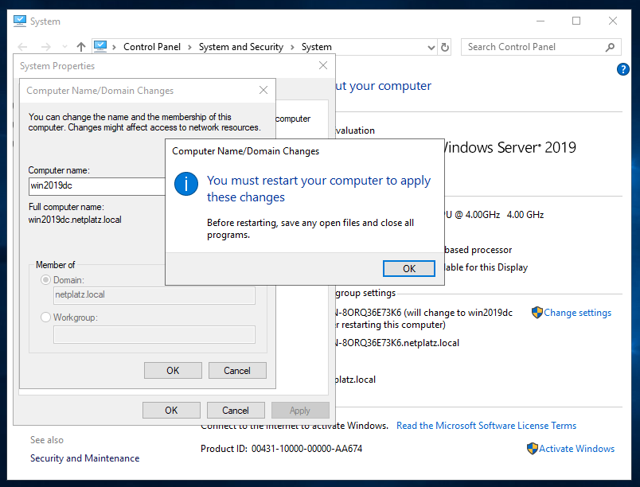The width and height of the screenshot is (640, 487).
Task: Maximize the System window
Action: pyautogui.click(x=576, y=21)
